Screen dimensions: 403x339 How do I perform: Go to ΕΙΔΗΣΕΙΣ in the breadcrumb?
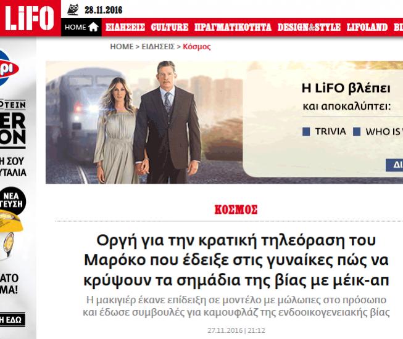(158, 47)
